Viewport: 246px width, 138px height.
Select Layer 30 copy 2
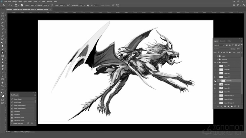click(x=229, y=95)
